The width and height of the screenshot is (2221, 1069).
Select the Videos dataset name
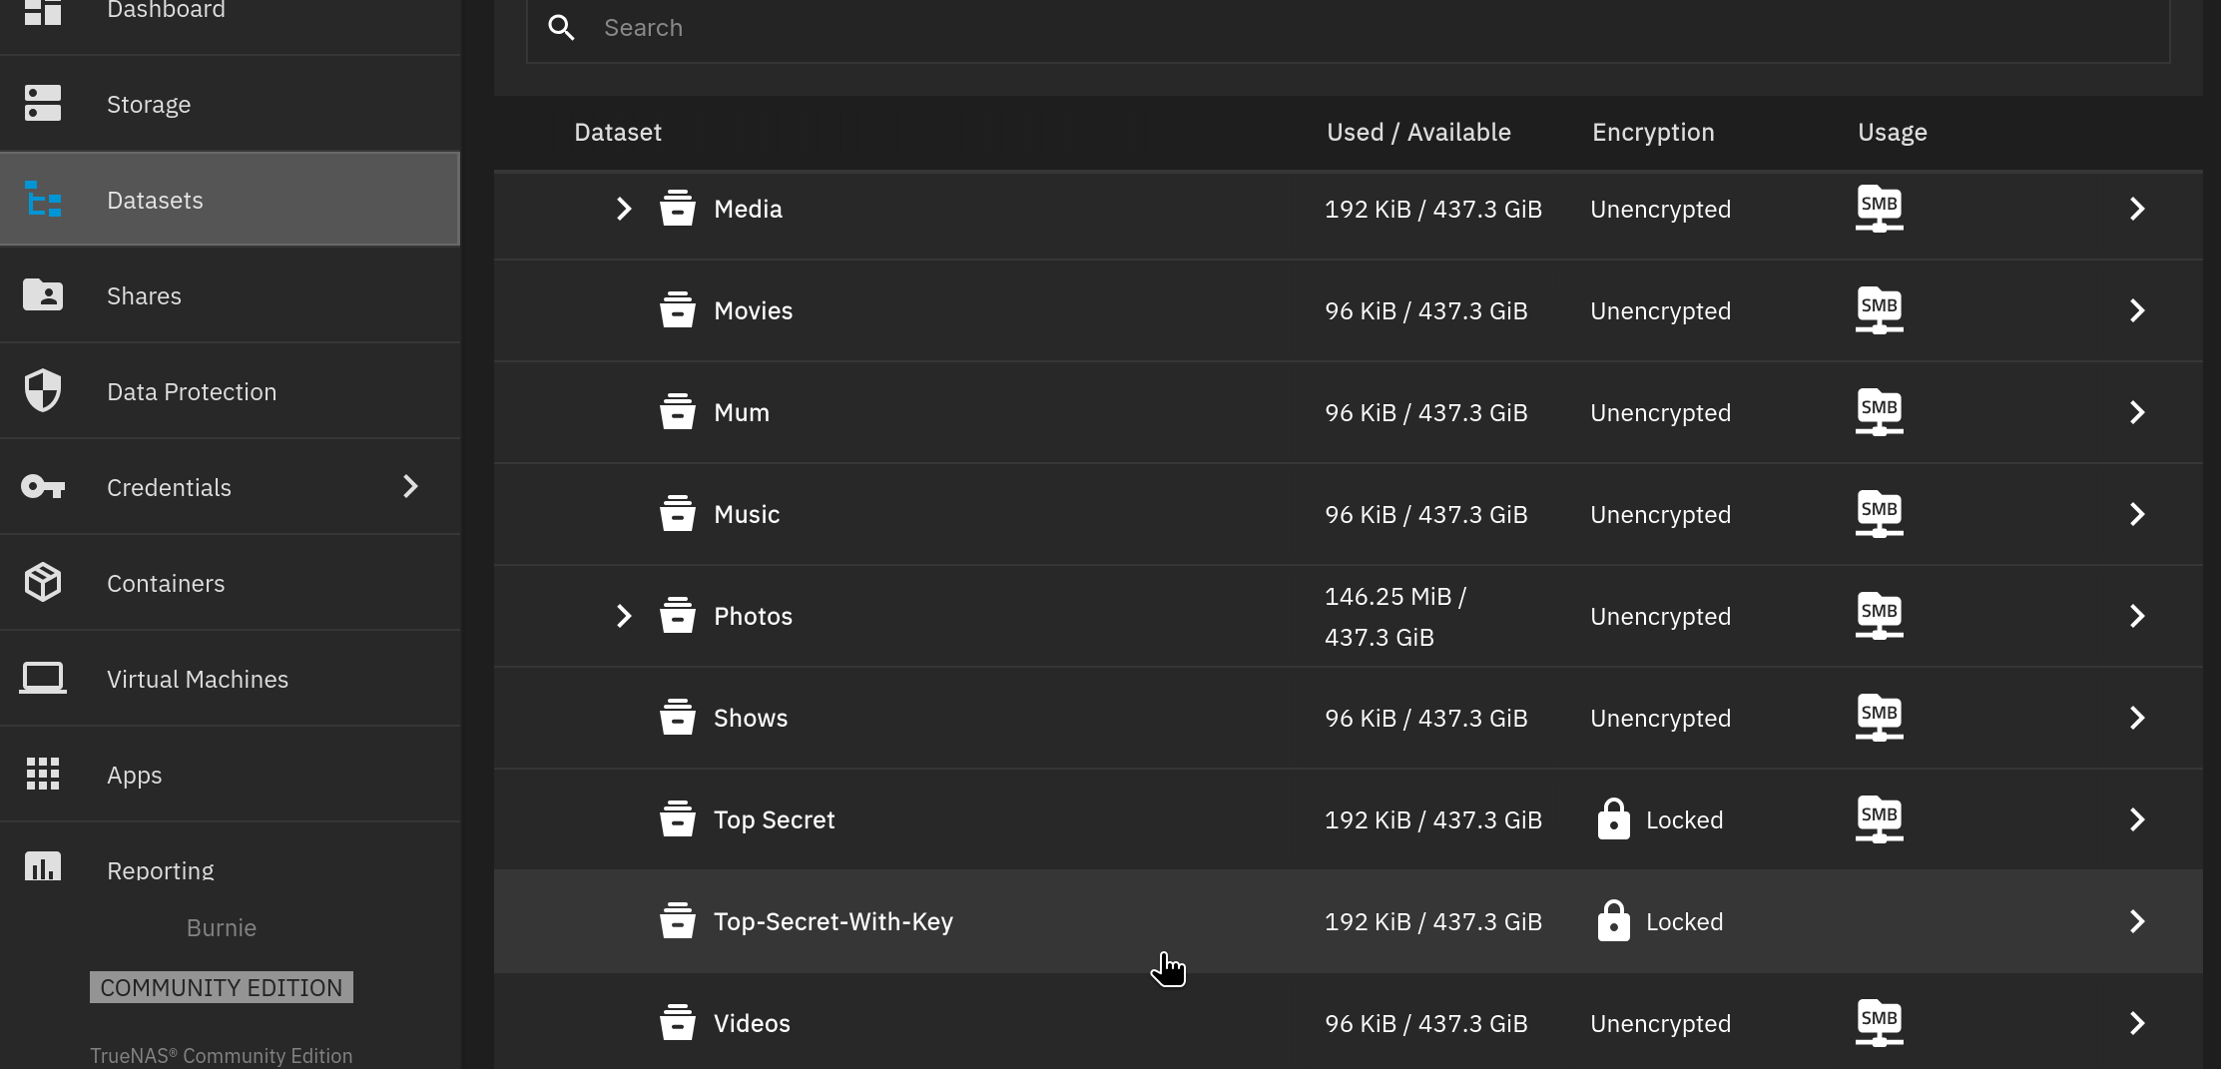pos(752,1023)
